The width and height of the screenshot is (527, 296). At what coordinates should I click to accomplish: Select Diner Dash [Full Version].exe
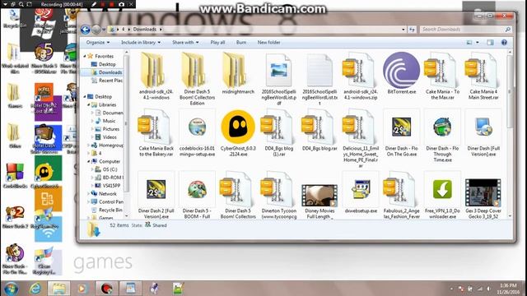[483, 133]
